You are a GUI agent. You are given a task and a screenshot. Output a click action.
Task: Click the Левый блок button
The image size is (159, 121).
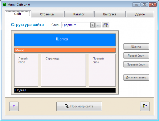(136, 55)
